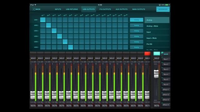Open USB 1 tap point Analog selector
This screenshot has width=200, height=112.
click(137, 20)
